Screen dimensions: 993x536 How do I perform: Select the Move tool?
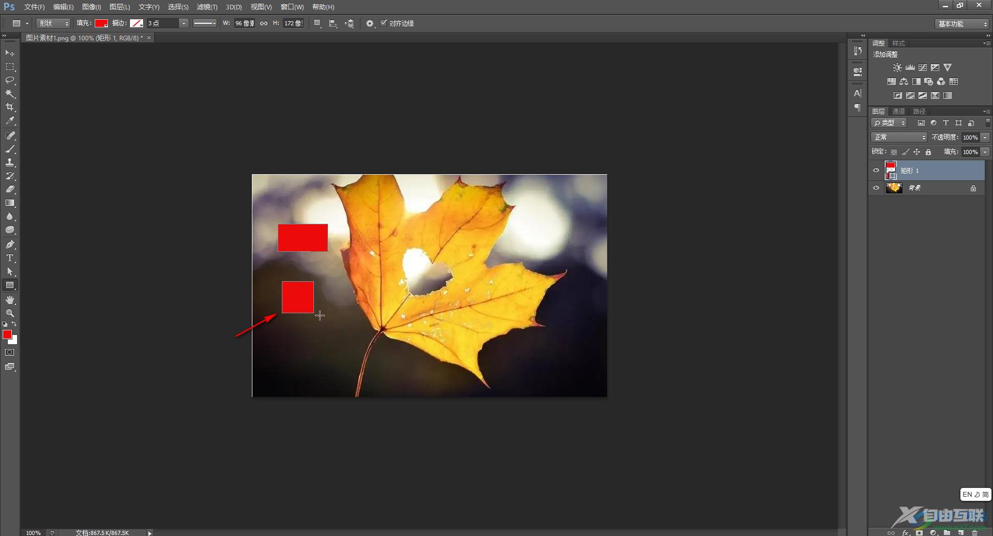[10, 53]
